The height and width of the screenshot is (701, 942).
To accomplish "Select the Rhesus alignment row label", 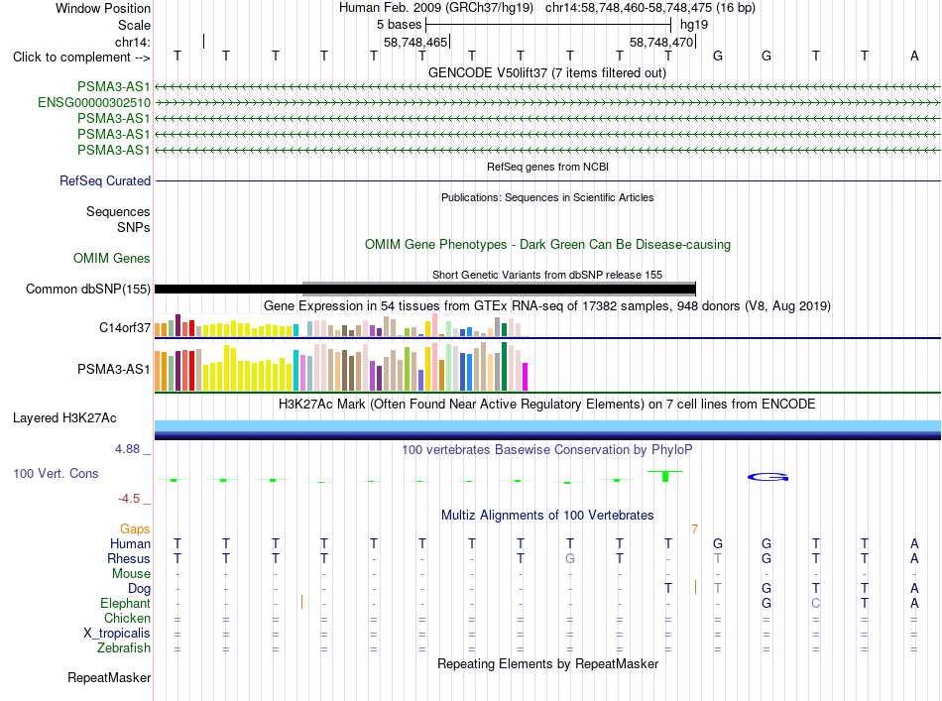I will [129, 559].
